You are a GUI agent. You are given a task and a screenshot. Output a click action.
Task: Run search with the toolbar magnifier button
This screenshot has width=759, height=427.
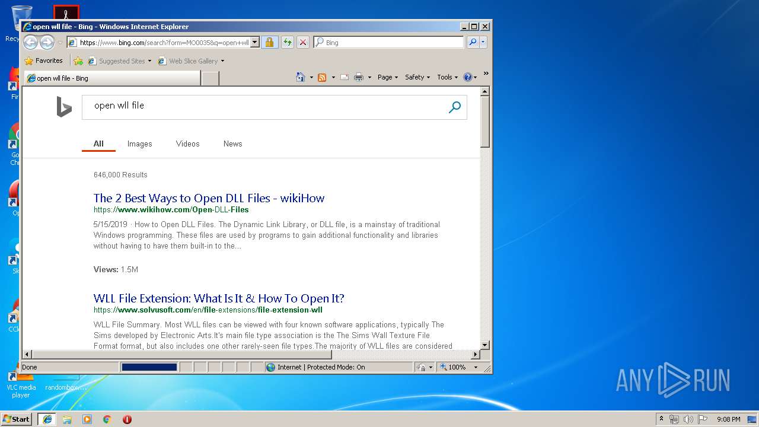(473, 42)
